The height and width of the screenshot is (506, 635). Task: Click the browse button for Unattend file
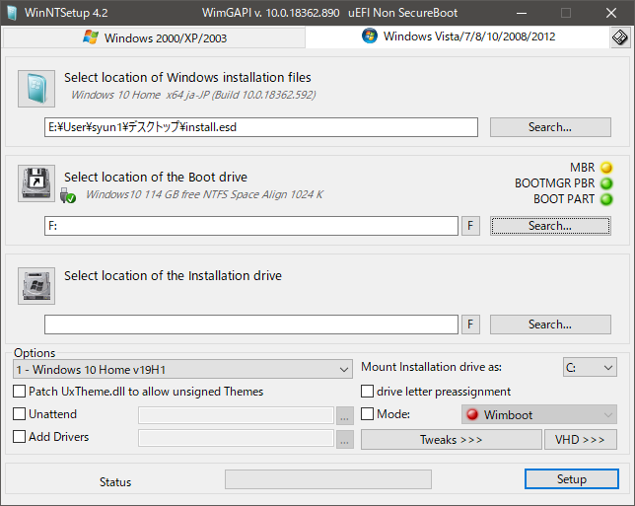pos(345,416)
